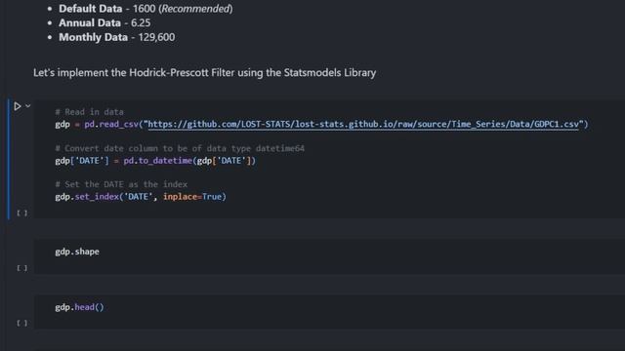Open run options dropdown beside play button
This screenshot has width=625, height=351.
[28, 106]
